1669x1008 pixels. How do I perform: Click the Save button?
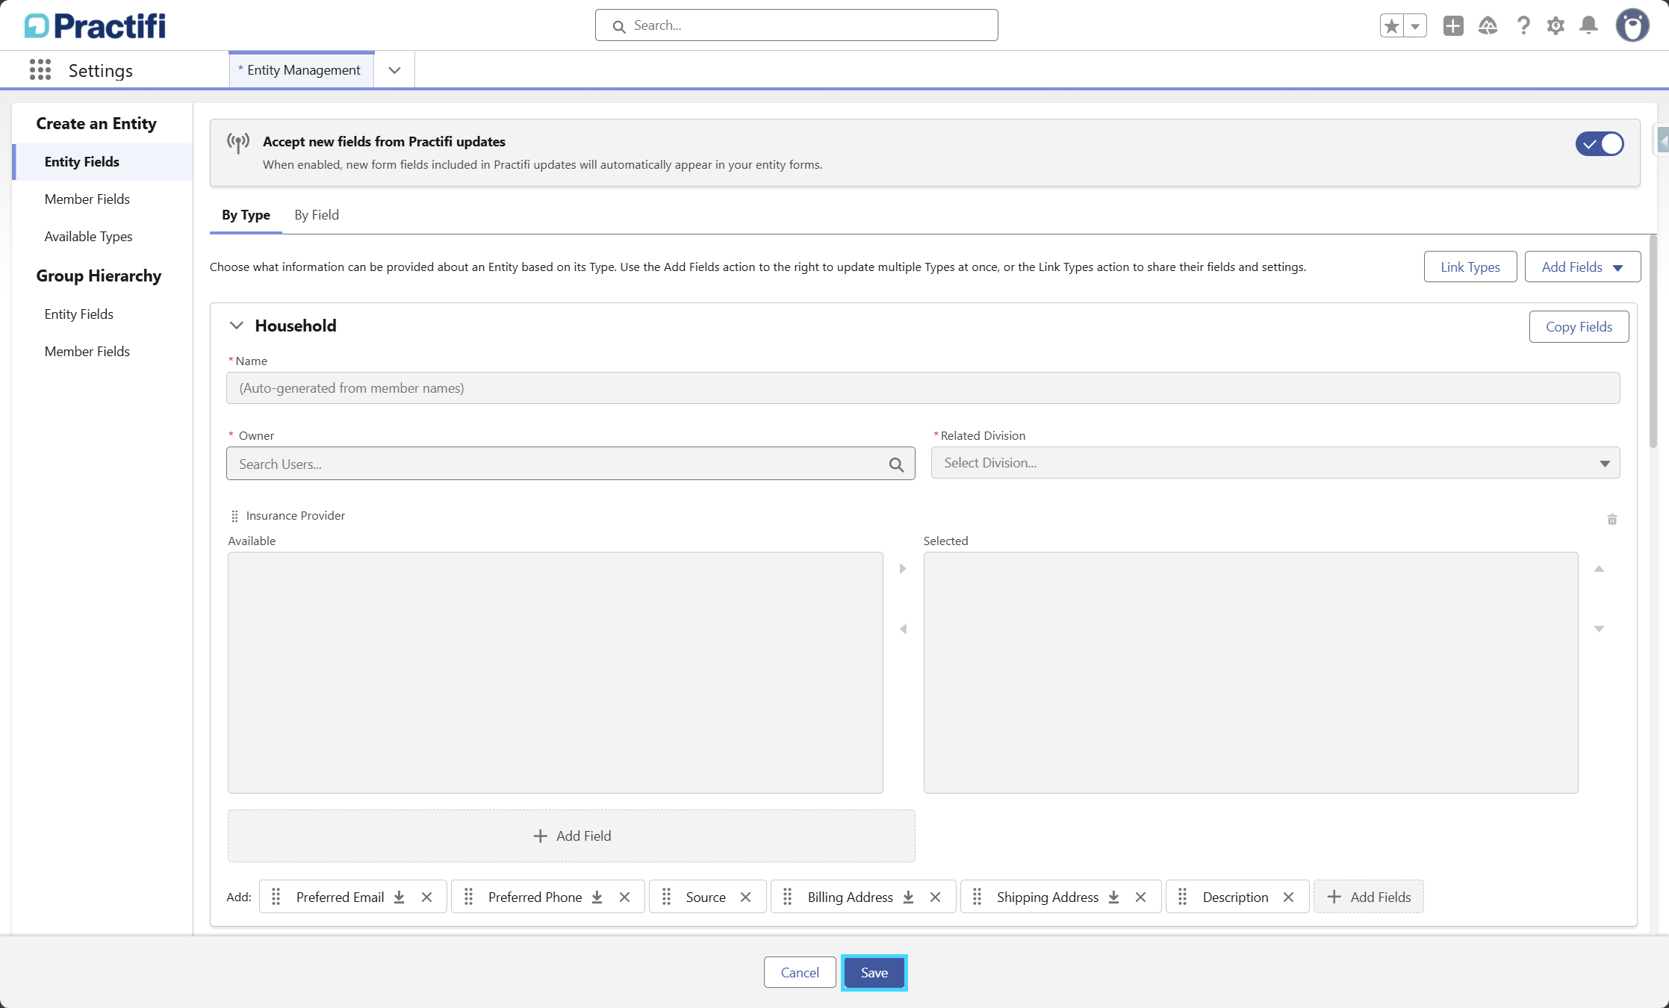[874, 972]
